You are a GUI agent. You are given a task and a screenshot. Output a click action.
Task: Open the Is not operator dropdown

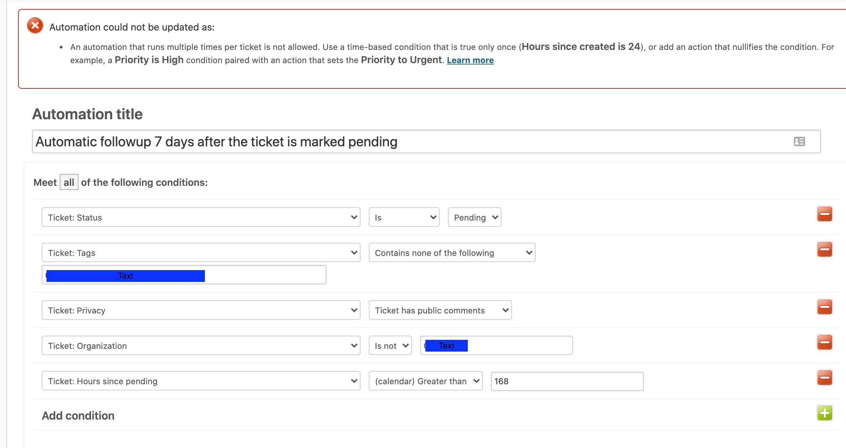point(390,346)
